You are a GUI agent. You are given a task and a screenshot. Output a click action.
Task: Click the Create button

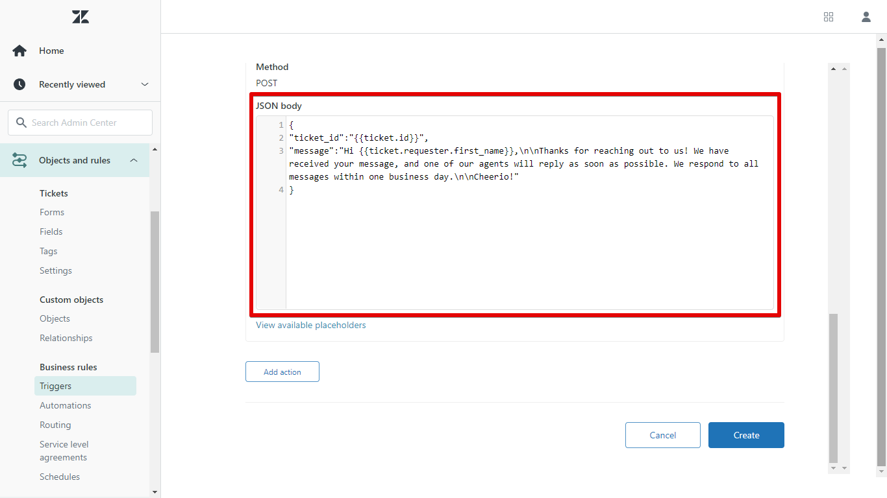point(746,435)
